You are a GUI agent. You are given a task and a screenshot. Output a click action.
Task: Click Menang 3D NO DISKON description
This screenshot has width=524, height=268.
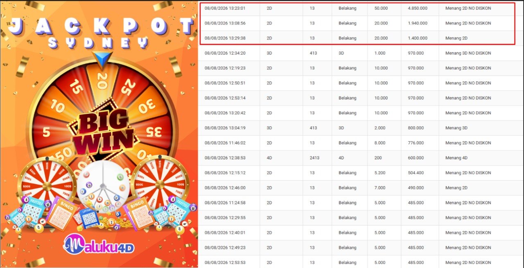(x=468, y=53)
